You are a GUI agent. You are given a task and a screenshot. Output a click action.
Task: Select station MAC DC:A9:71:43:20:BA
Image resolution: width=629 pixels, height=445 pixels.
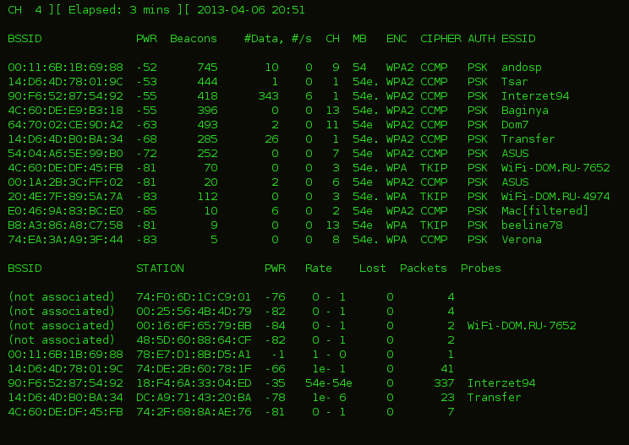coord(194,398)
